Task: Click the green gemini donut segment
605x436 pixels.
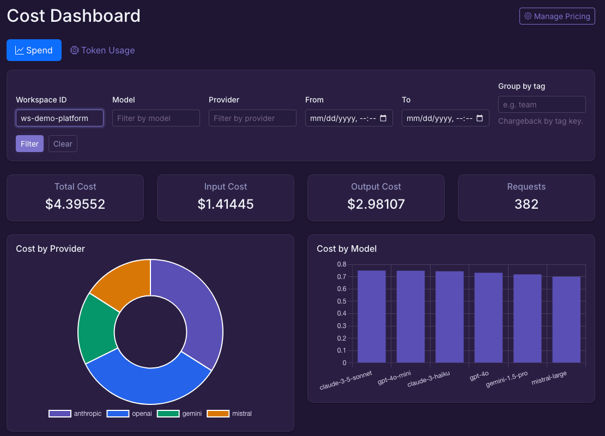Action: click(96, 328)
